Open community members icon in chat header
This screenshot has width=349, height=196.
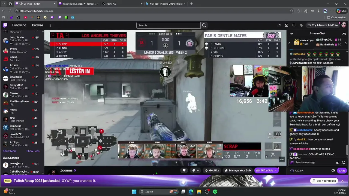344,33
